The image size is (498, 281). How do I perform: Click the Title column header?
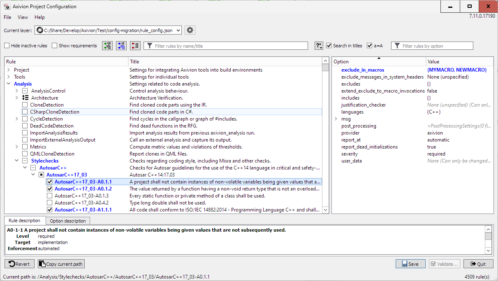coord(225,61)
